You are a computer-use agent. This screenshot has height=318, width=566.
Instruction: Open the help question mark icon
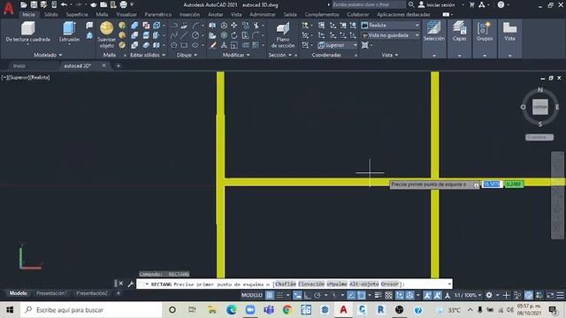501,4
